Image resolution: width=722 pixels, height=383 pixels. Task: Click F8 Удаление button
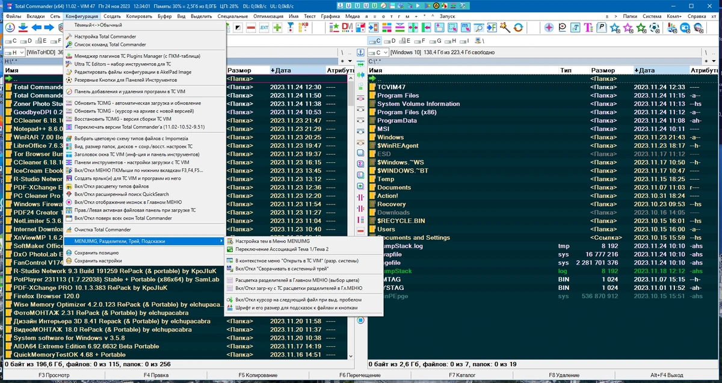(x=563, y=375)
